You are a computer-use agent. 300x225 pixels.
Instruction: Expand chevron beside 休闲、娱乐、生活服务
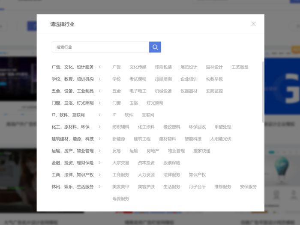point(99,187)
